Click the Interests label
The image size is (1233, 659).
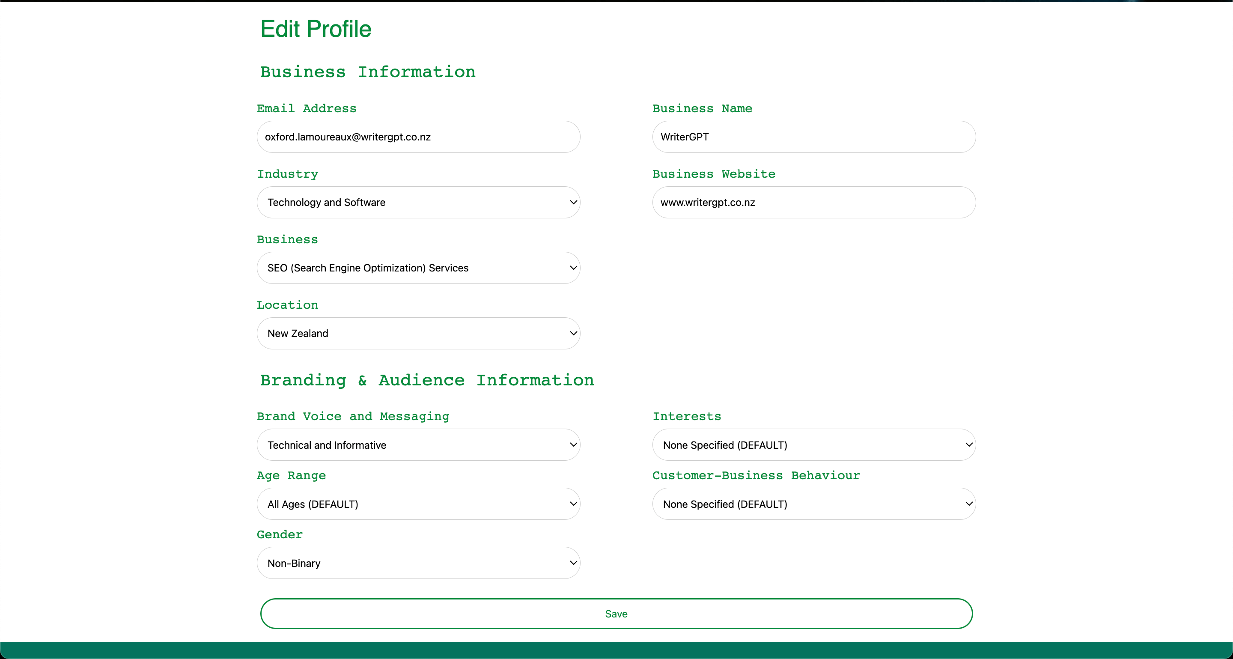[687, 417]
